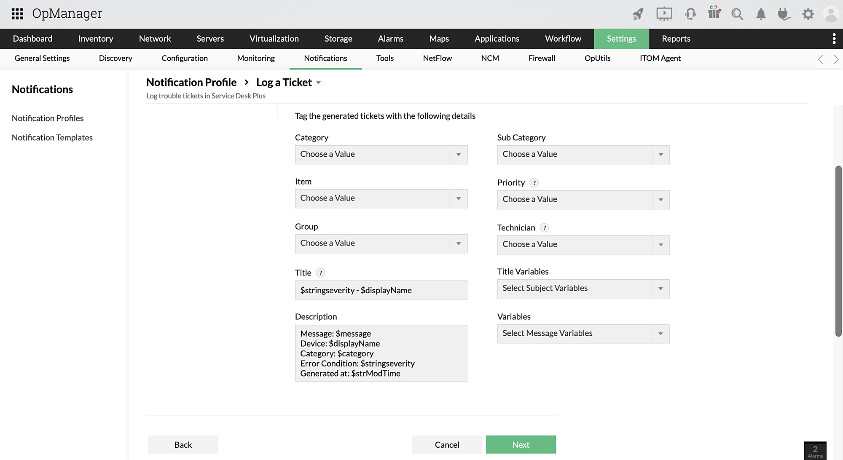This screenshot has height=460, width=843.
Task: Expand Select Message Variables dropdown
Action: [x=583, y=334]
